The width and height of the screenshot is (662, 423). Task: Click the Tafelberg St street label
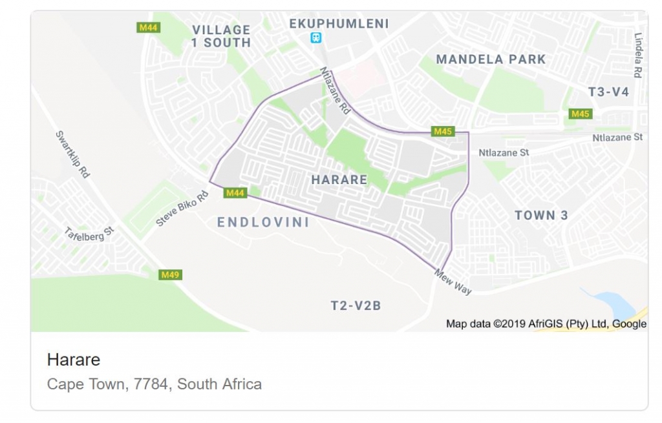[89, 233]
